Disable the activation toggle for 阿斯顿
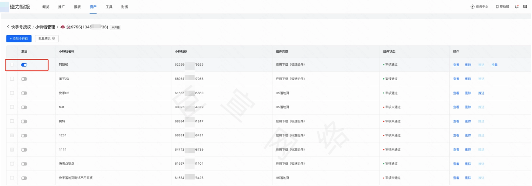532x186 pixels. (x=24, y=64)
